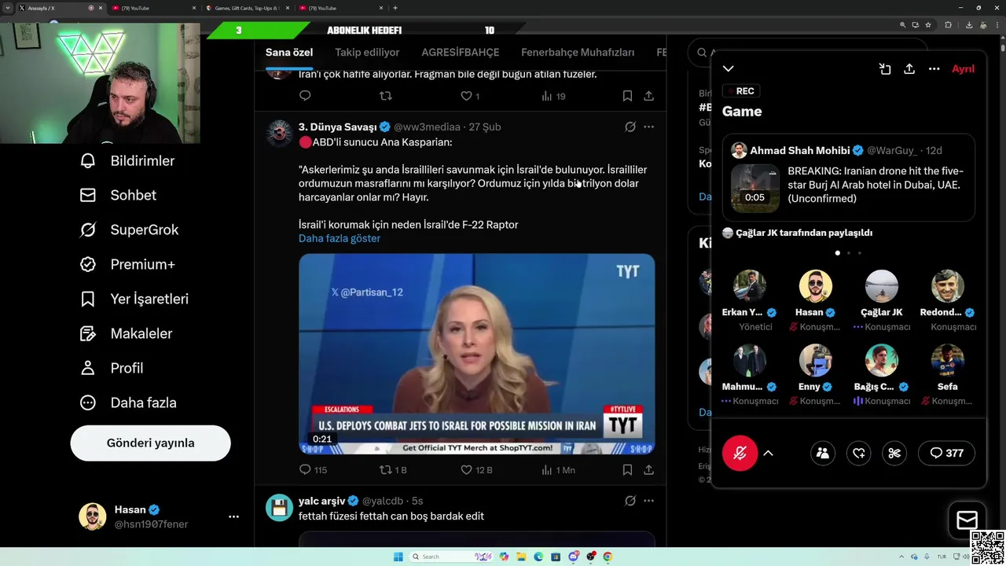Click Gönderi yayınla post button
This screenshot has height=566, width=1006.
150,443
